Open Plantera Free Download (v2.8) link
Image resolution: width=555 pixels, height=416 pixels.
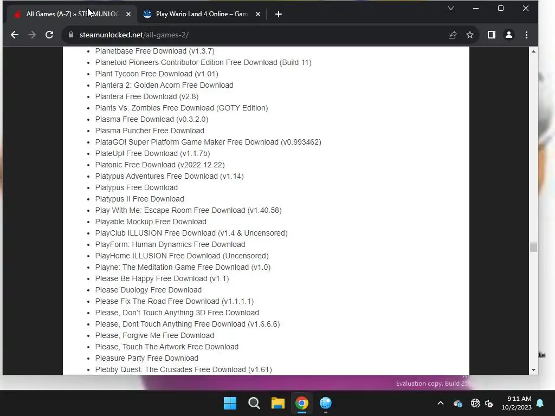pyautogui.click(x=146, y=96)
